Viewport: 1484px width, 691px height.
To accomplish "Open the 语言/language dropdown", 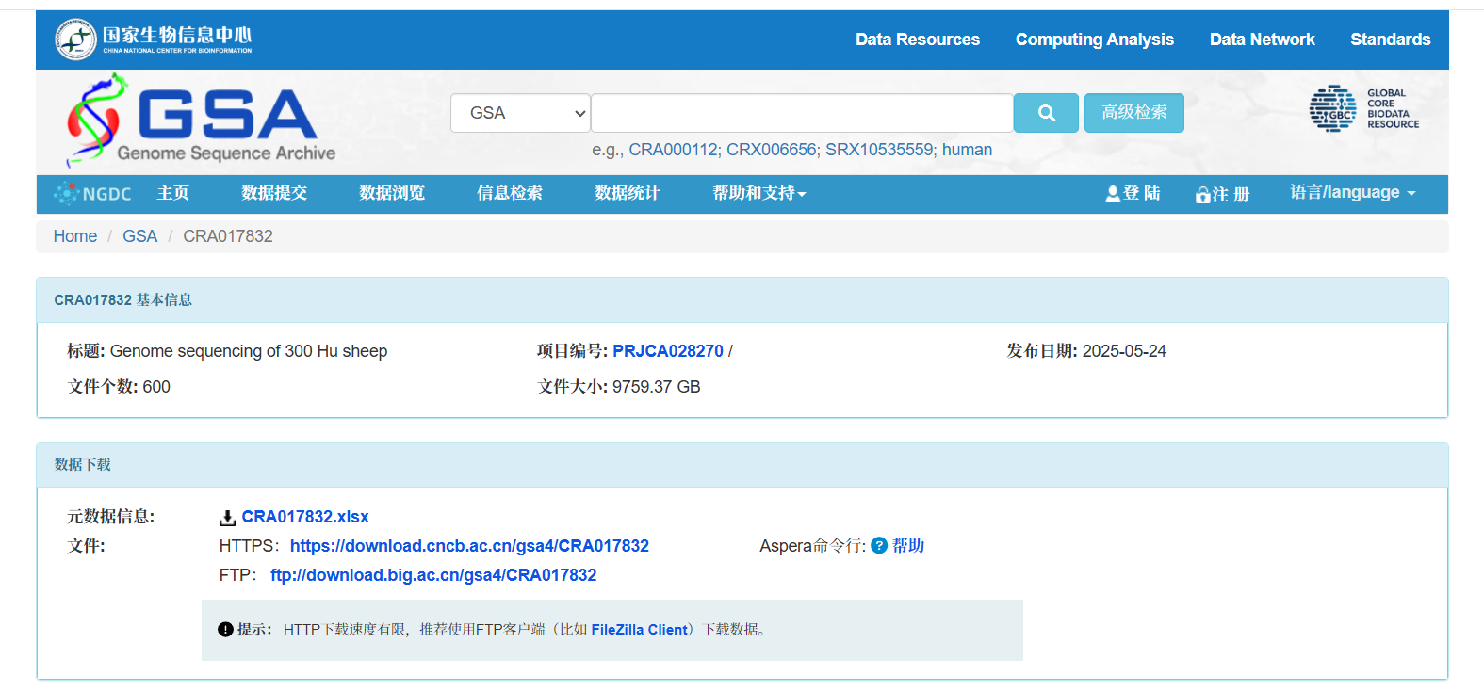I will tap(1353, 193).
